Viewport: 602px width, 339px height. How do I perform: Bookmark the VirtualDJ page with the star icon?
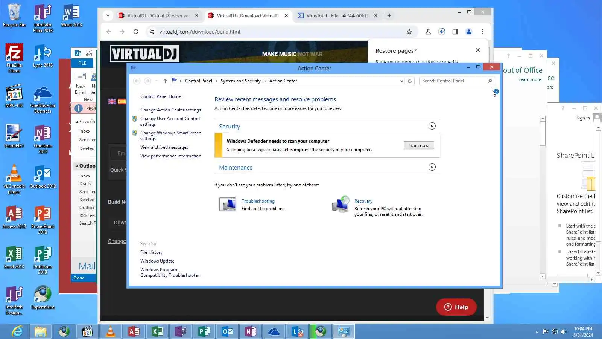pos(409,32)
